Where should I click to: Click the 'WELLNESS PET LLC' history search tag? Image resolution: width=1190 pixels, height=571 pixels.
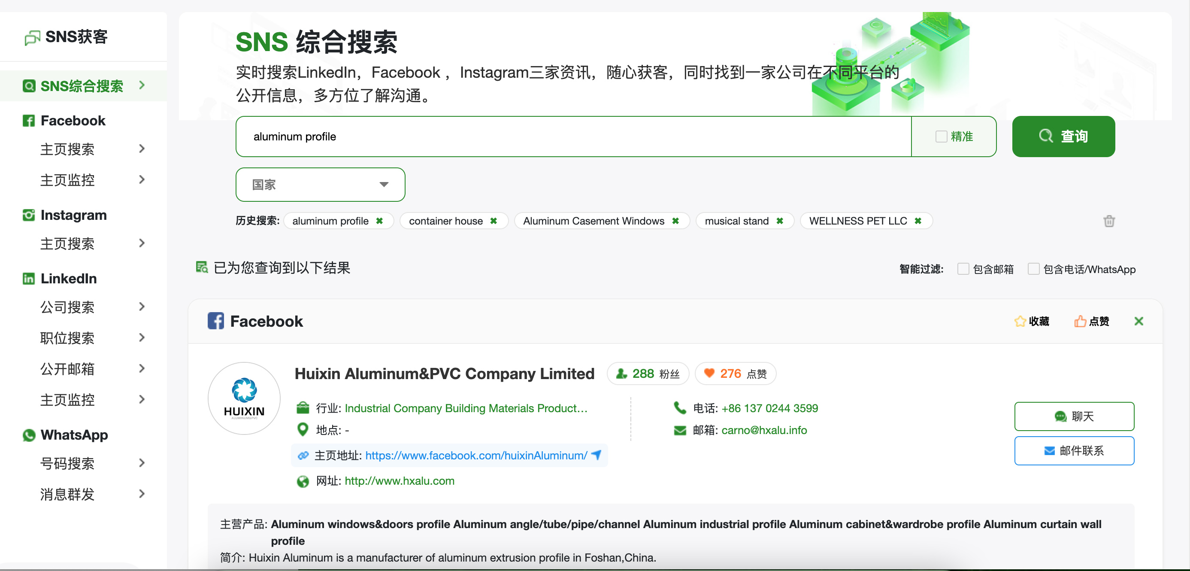(858, 221)
